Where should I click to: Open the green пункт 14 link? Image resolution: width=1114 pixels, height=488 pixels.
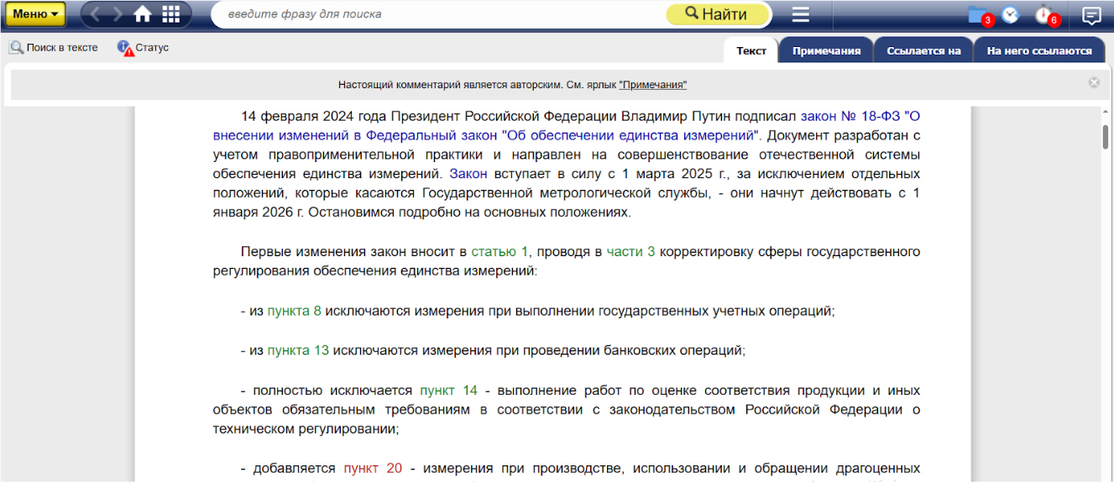[448, 390]
